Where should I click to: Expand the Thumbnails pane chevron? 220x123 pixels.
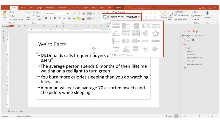point(3,32)
